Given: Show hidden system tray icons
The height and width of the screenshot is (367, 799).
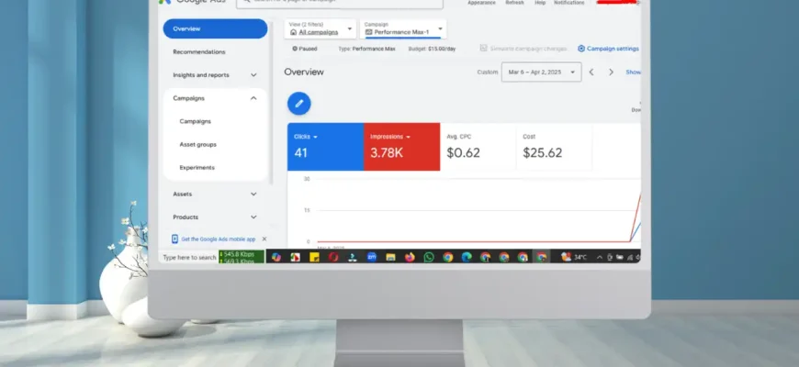Looking at the screenshot, I should click(599, 258).
